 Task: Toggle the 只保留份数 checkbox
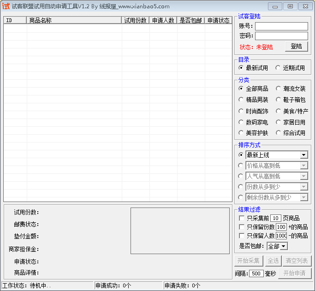(242, 227)
